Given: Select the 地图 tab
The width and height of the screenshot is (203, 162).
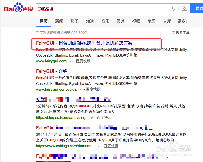Looking at the screenshot, I should point(152,21).
